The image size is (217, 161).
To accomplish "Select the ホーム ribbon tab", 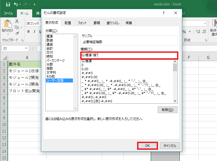I will [24, 13].
